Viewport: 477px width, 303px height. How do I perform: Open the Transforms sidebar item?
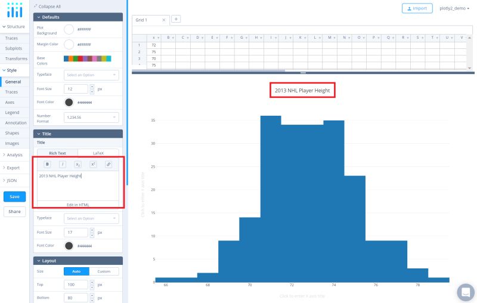16,58
